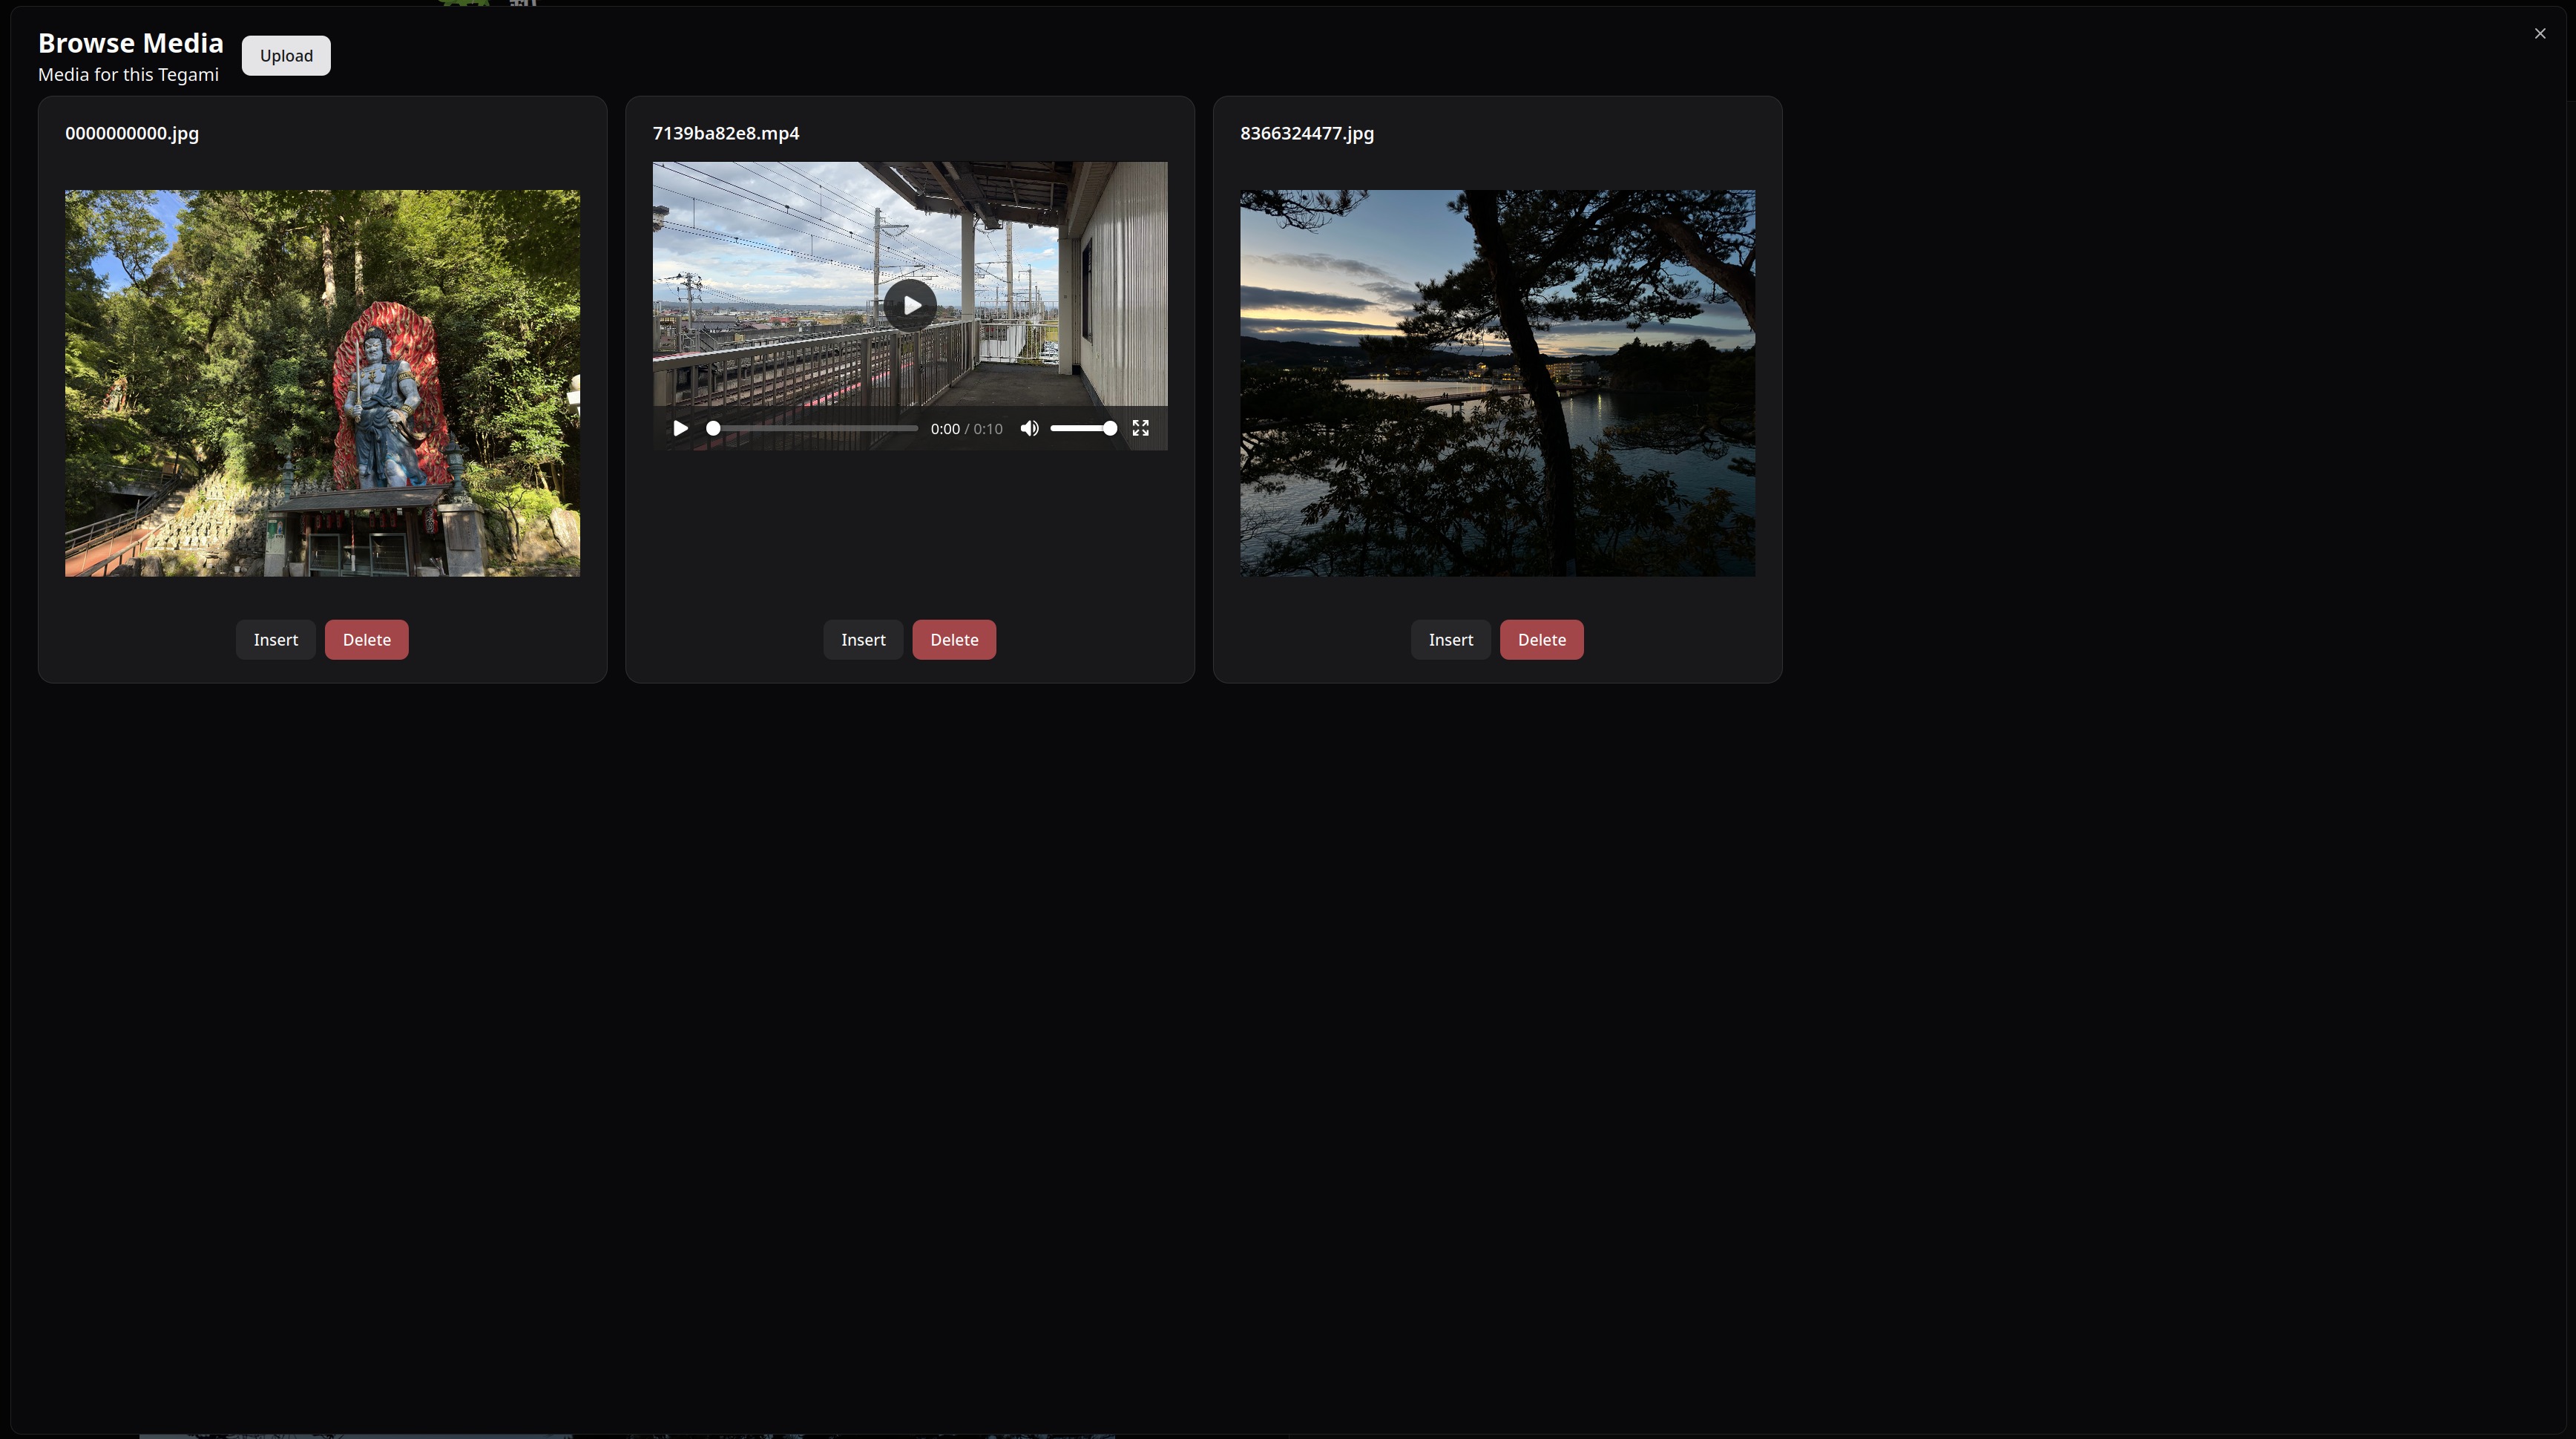Viewport: 2576px width, 1439px height.
Task: Insert the 8366324477.jpg image
Action: (1450, 640)
